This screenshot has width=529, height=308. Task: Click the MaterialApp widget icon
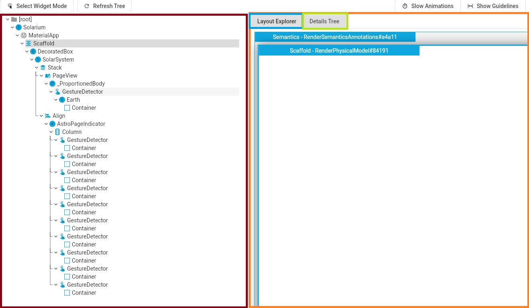coord(23,35)
